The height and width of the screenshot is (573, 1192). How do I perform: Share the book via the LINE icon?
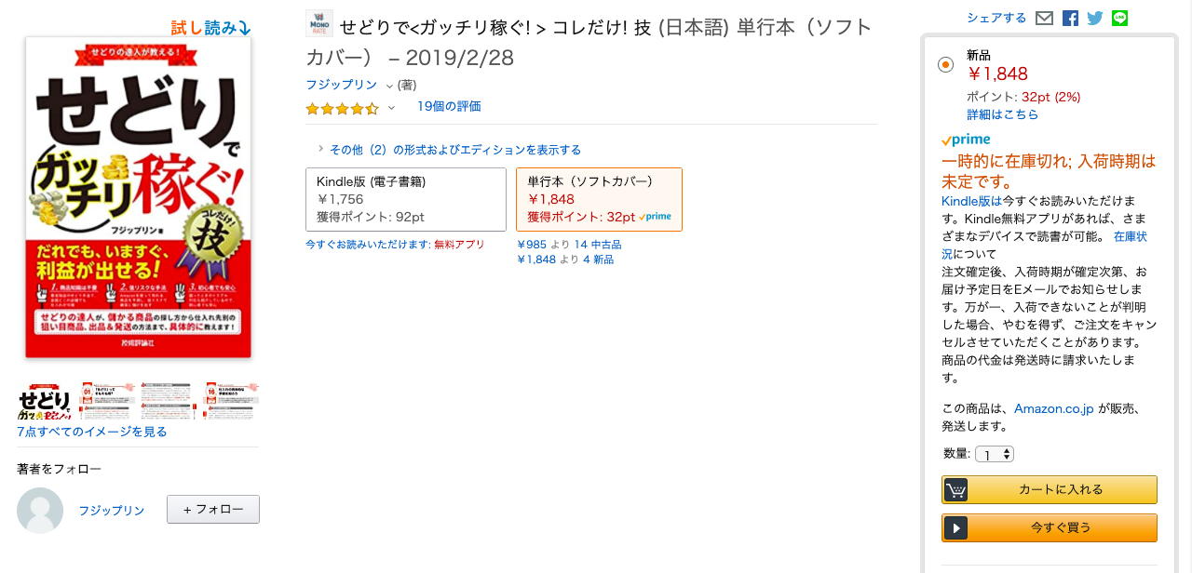[1119, 18]
